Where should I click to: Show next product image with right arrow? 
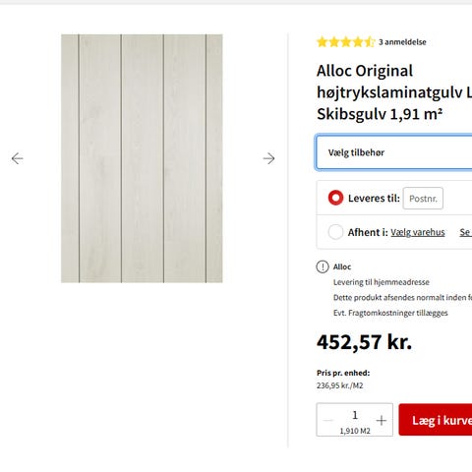click(268, 158)
